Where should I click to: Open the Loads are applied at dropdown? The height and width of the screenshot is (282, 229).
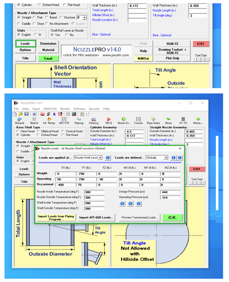pyautogui.click(x=100, y=158)
